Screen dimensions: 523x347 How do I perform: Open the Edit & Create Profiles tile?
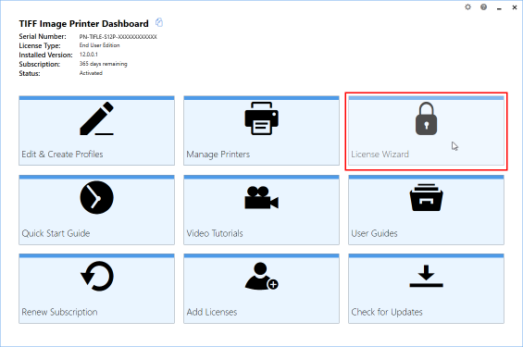point(96,130)
